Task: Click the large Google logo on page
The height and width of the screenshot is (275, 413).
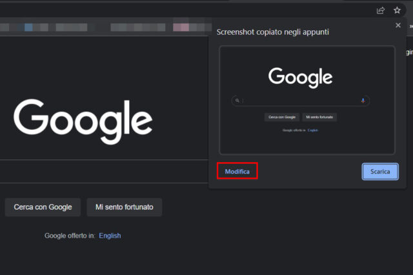Action: [x=83, y=121]
